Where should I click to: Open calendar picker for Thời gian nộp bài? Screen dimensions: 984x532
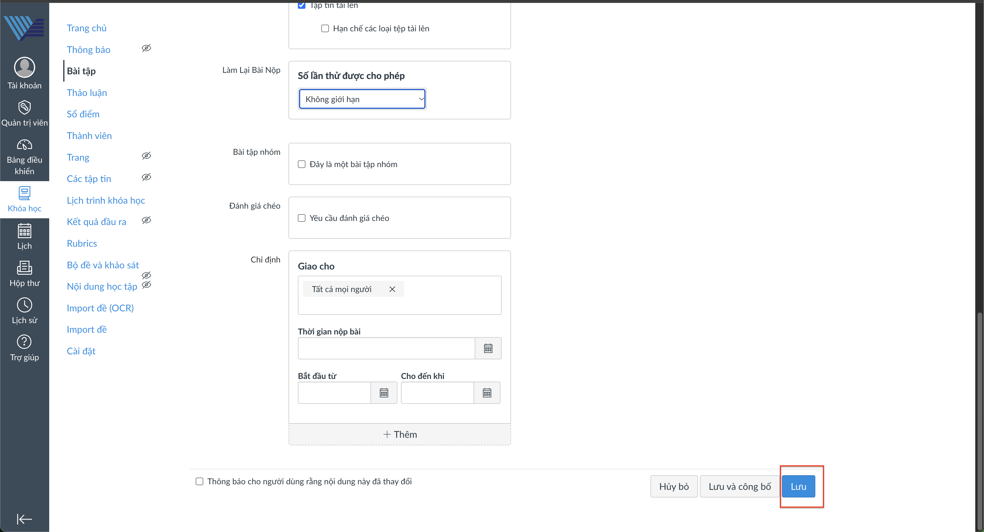pyautogui.click(x=488, y=349)
